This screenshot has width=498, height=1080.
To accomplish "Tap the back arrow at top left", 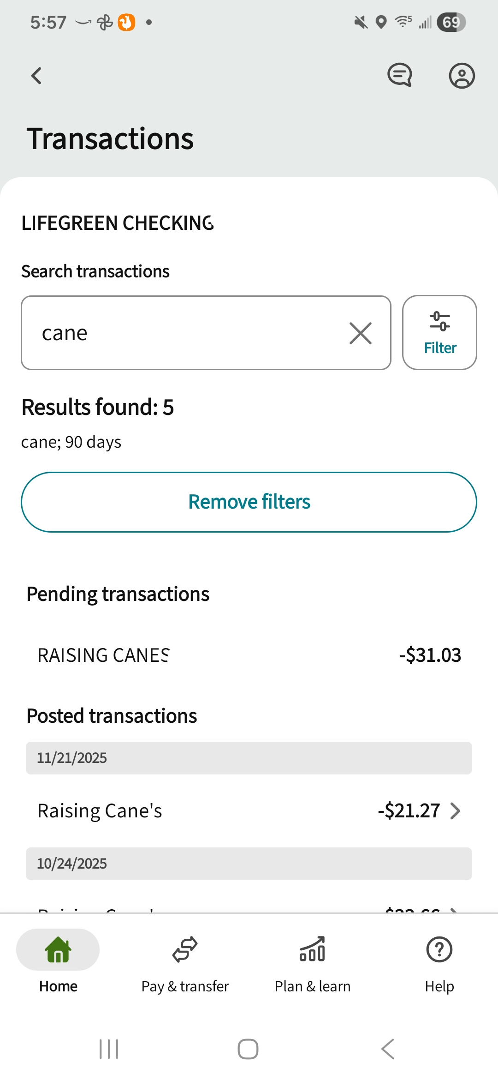I will coord(37,76).
